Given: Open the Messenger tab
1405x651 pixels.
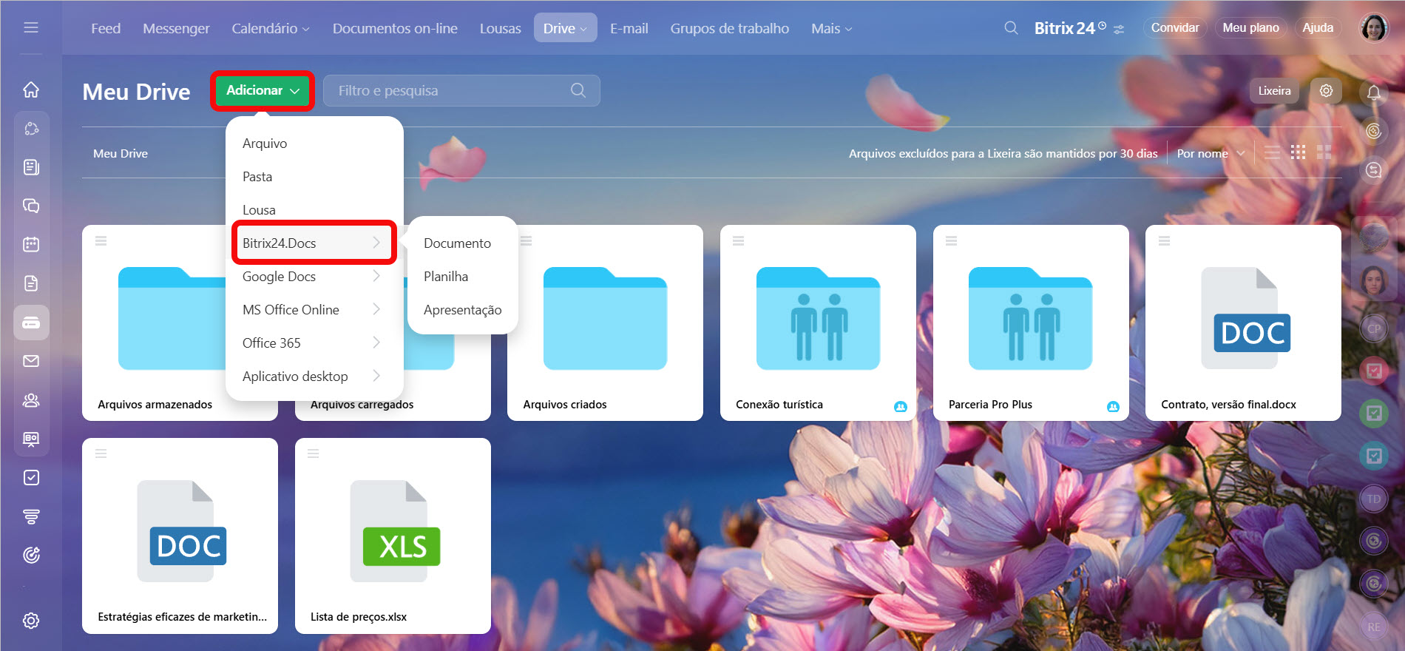Looking at the screenshot, I should (x=176, y=28).
